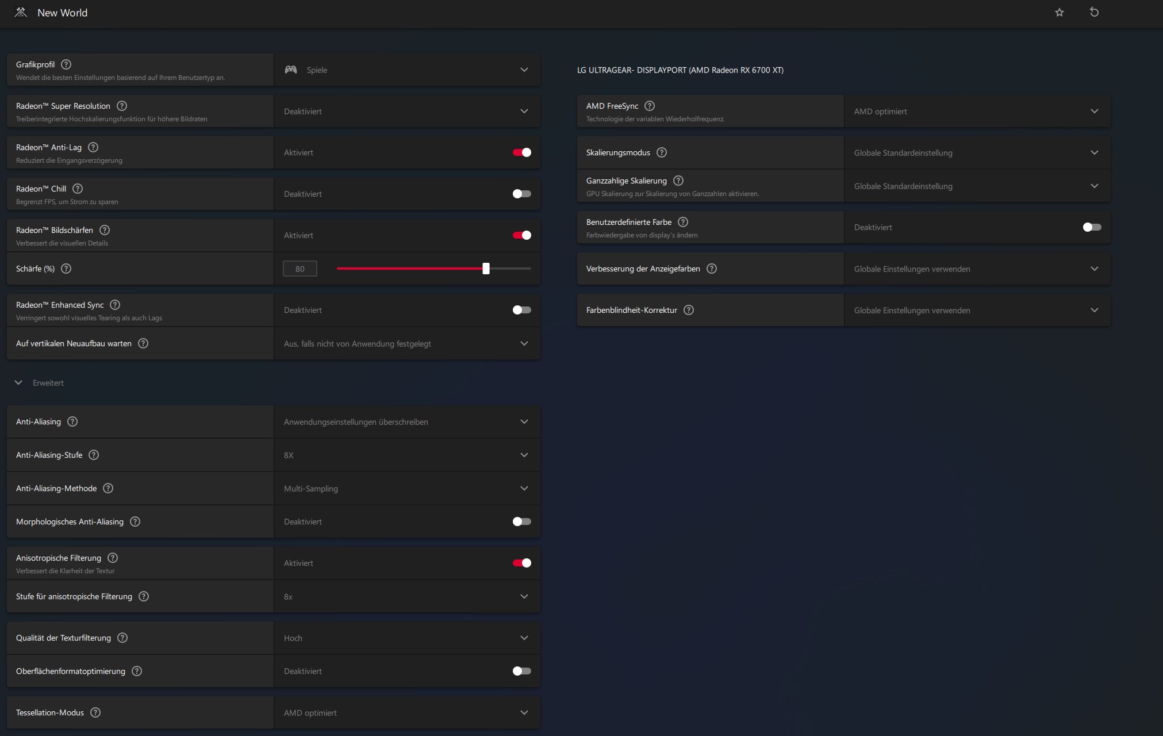Turn on Benutzerdefinierte Farbe toggle
1163x736 pixels.
tap(1092, 227)
